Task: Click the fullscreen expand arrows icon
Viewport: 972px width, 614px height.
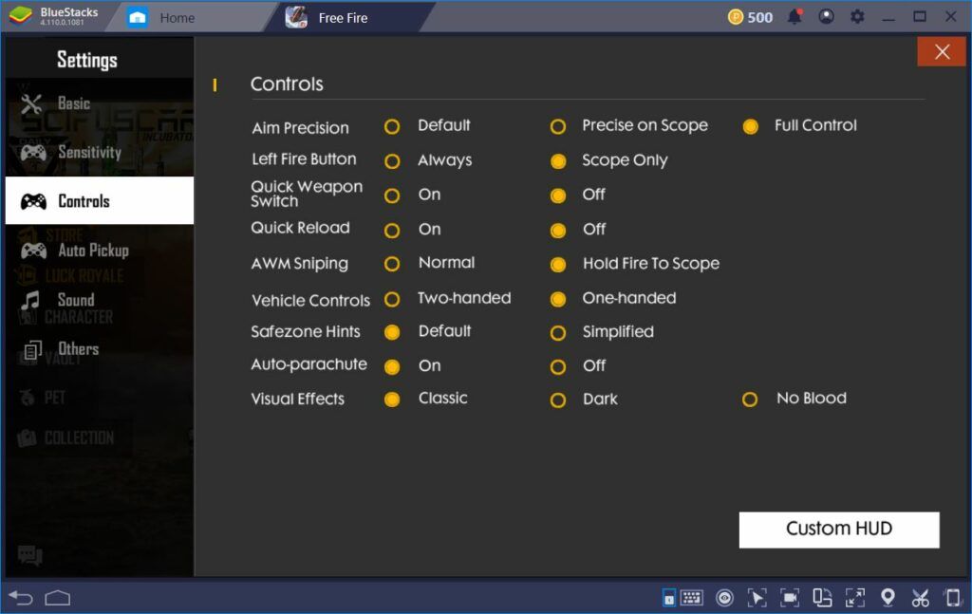Action: coord(854,598)
